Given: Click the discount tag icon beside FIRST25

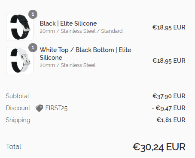Looking at the screenshot, I should click(x=39, y=108).
